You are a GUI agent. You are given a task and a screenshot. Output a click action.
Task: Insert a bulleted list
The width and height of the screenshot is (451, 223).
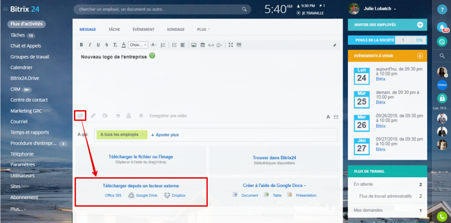pyautogui.click(x=174, y=45)
